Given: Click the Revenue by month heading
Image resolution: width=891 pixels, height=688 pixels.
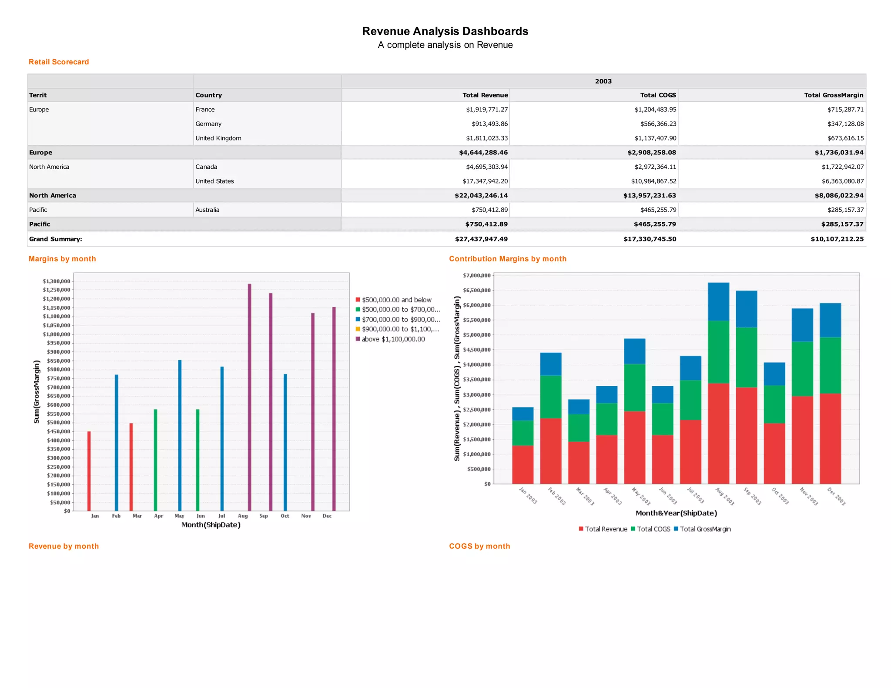Looking at the screenshot, I should [x=64, y=546].
